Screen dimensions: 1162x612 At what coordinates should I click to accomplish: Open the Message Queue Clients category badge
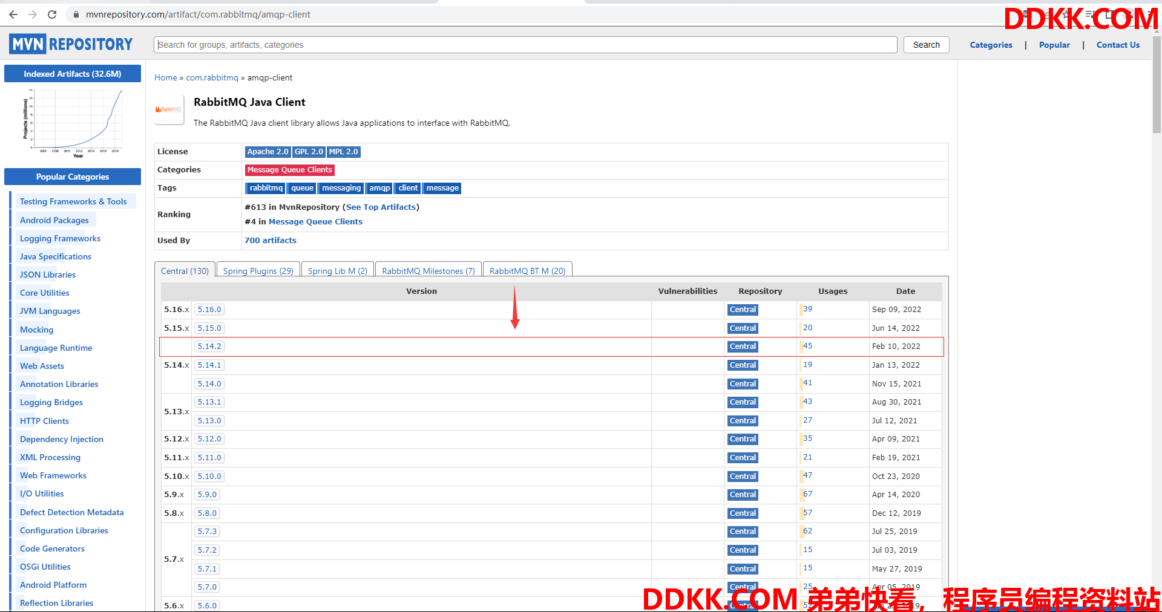(290, 170)
